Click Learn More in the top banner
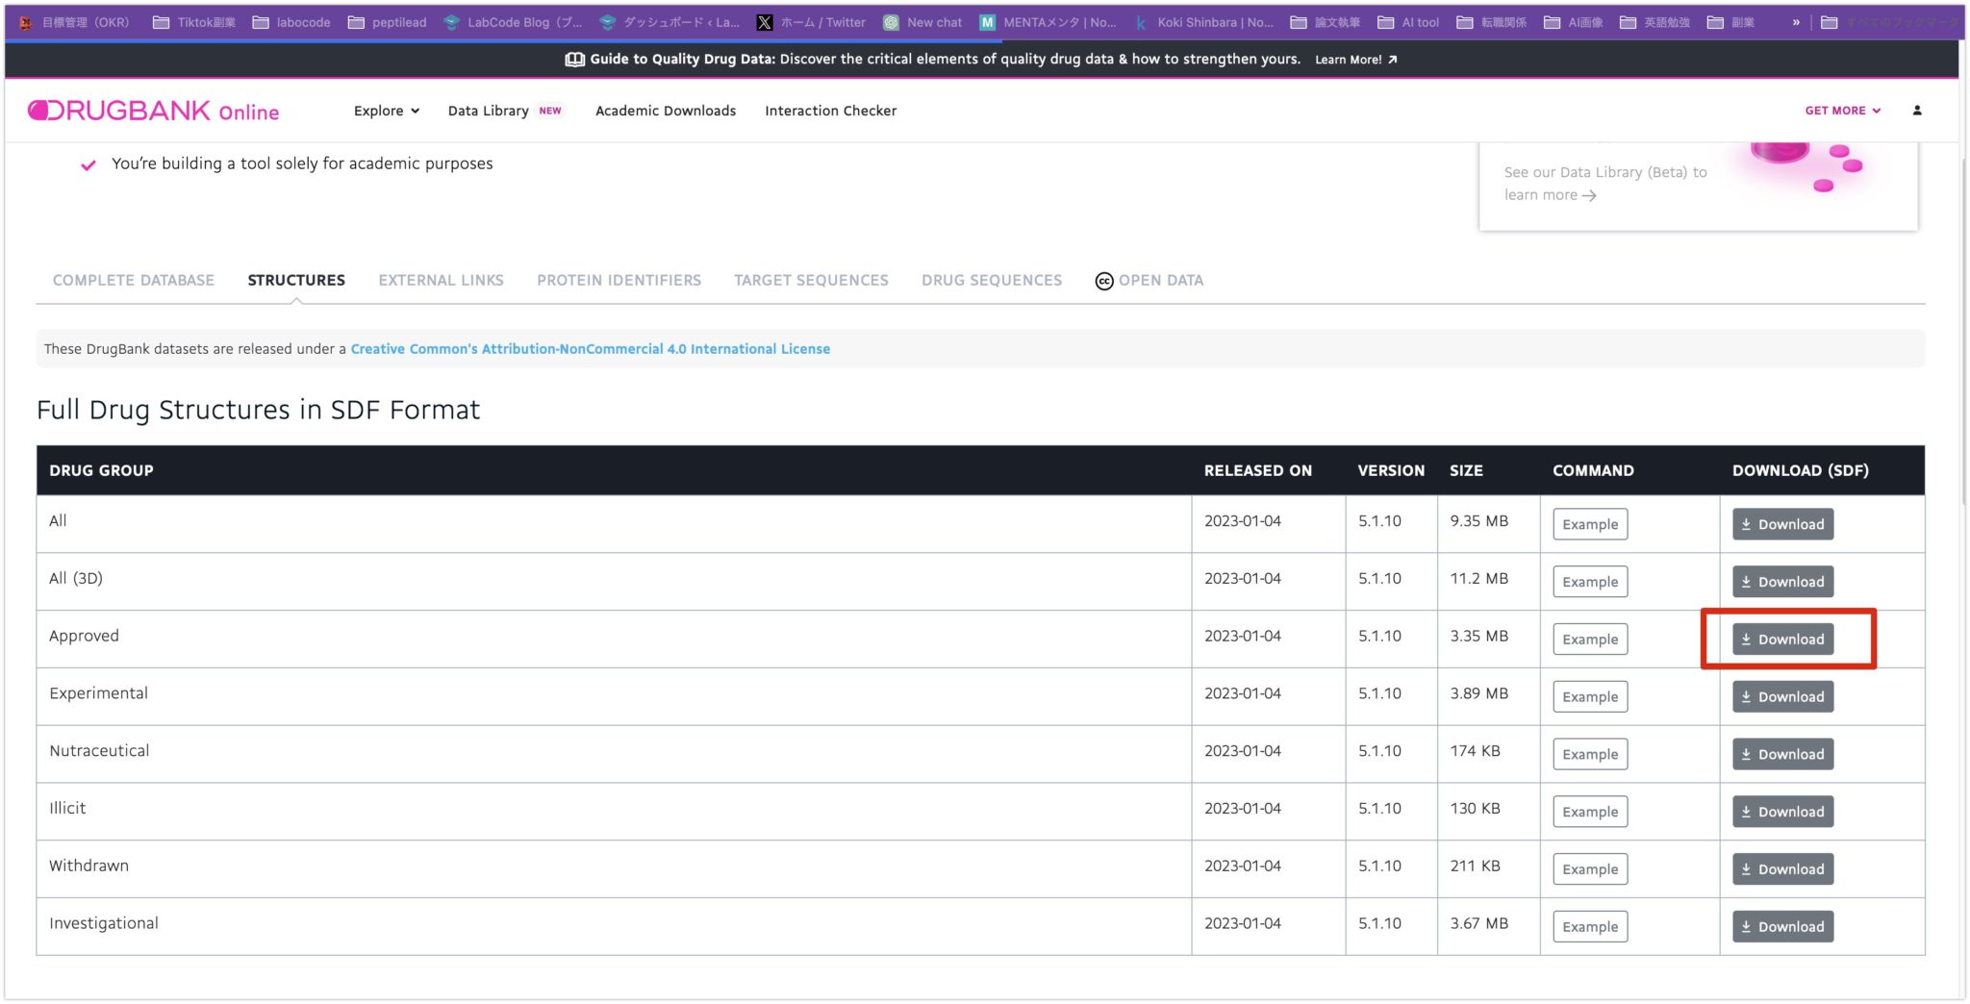The image size is (1970, 1004). (1355, 60)
